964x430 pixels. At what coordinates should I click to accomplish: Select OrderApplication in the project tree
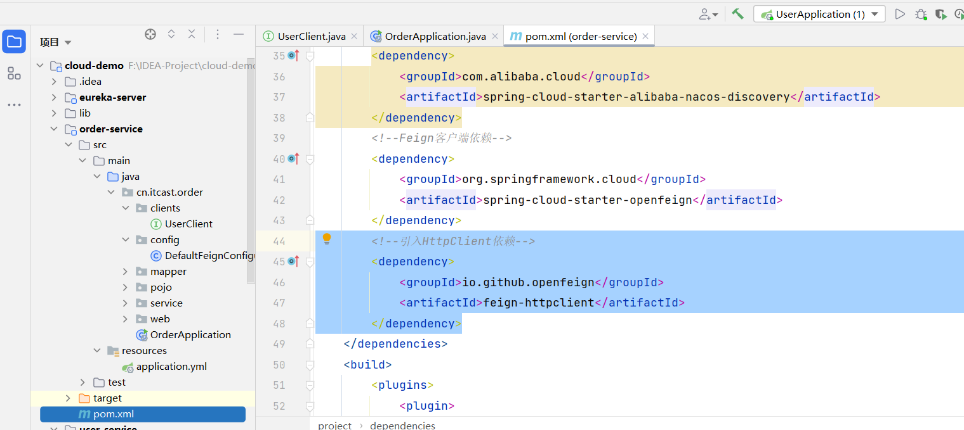point(190,335)
